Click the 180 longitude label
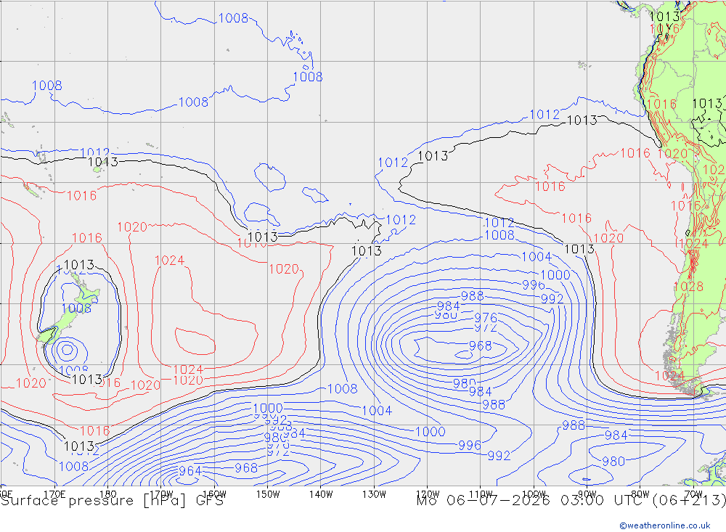Image resolution: width=726 pixels, height=532 pixels. tap(108, 494)
